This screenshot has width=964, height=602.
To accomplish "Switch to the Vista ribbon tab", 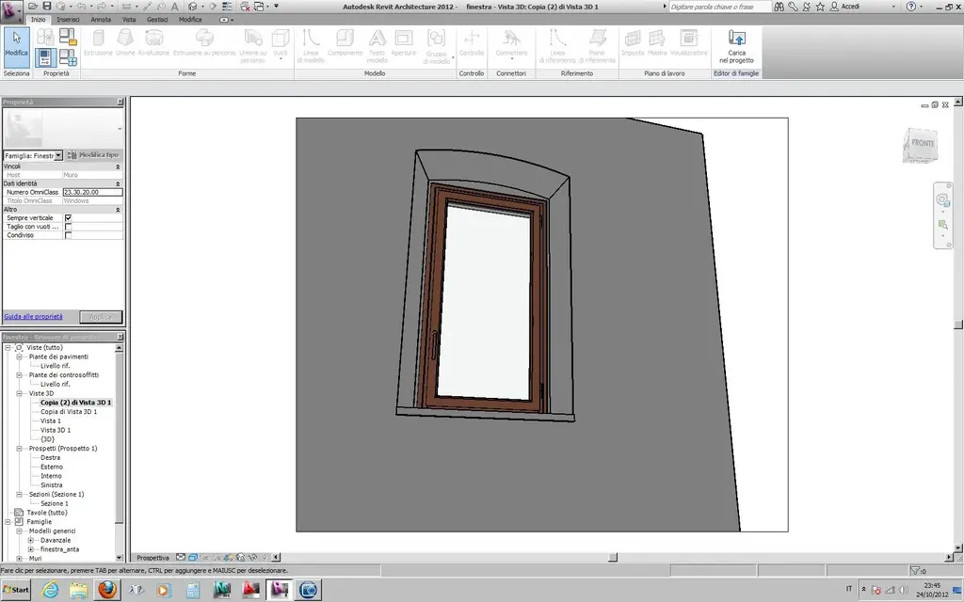I will point(129,20).
